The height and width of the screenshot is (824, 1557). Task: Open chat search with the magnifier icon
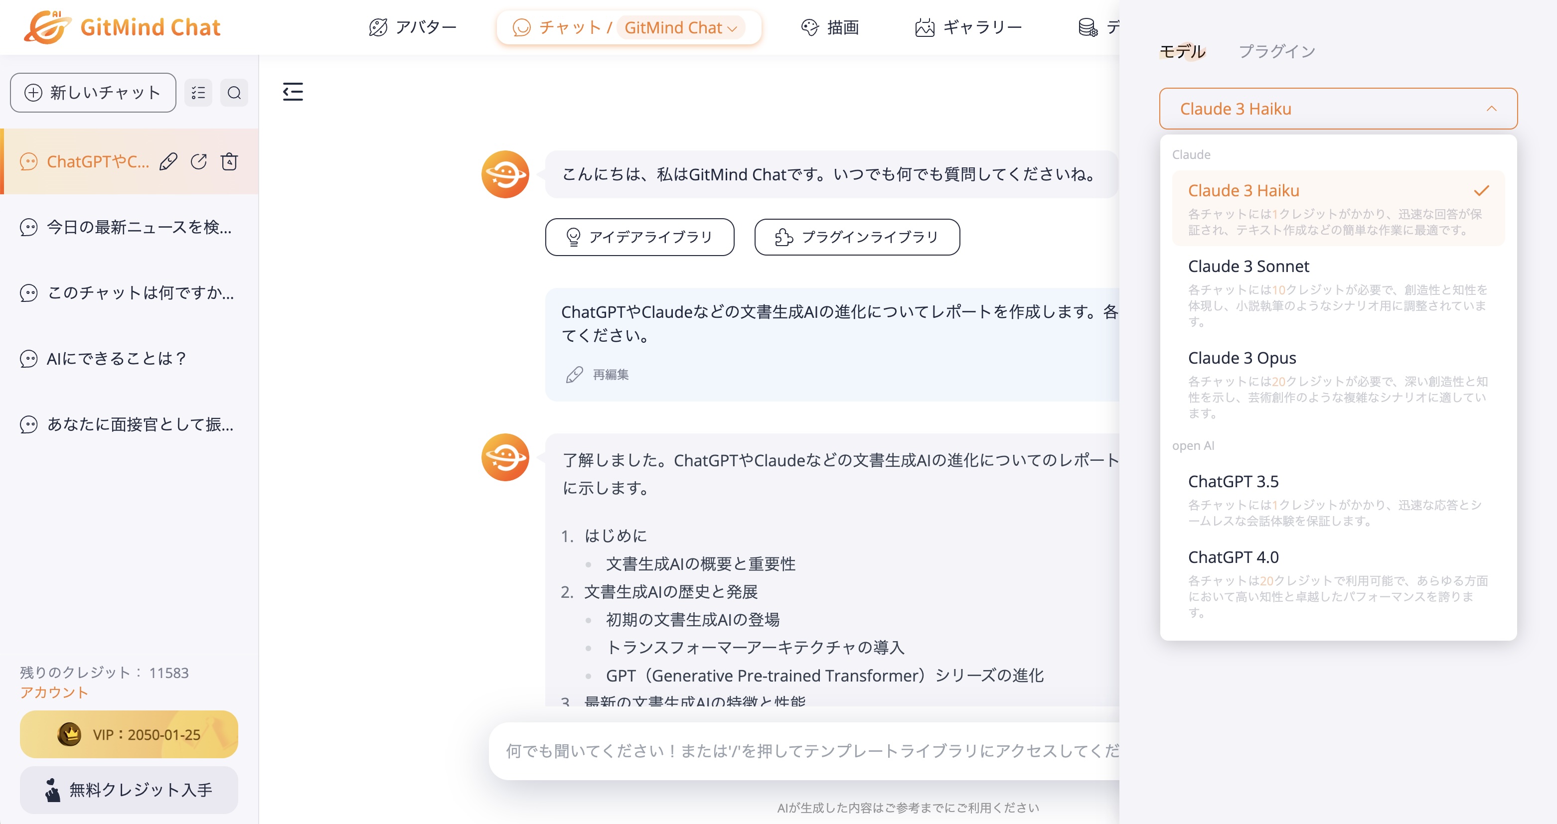point(234,93)
